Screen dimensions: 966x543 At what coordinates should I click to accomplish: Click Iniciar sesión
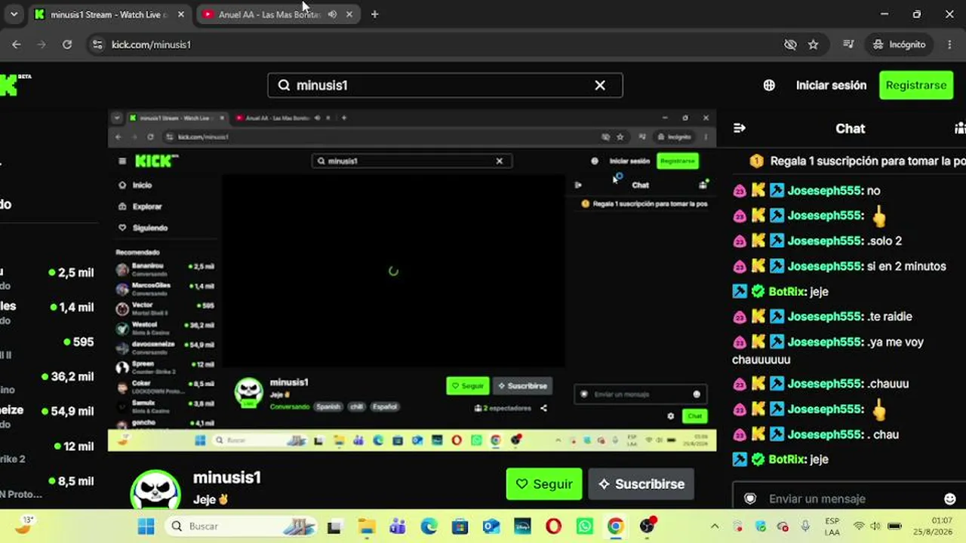coord(831,85)
